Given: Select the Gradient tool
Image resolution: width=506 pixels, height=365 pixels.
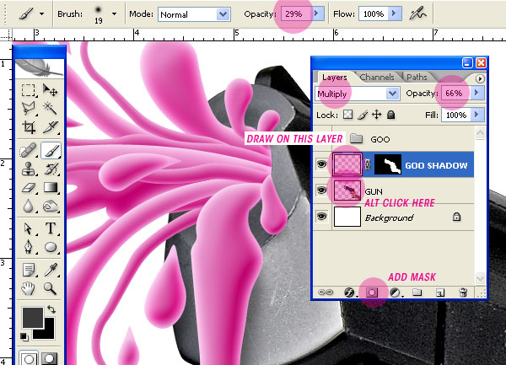Looking at the screenshot, I should tap(51, 187).
